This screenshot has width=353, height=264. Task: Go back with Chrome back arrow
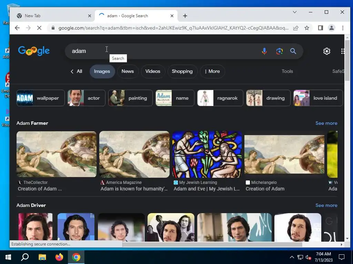click(x=17, y=28)
